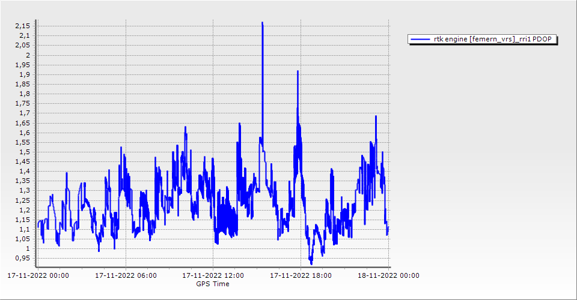Select the 1,75 y-axis tick label
The image size is (577, 300).
click(x=22, y=103)
